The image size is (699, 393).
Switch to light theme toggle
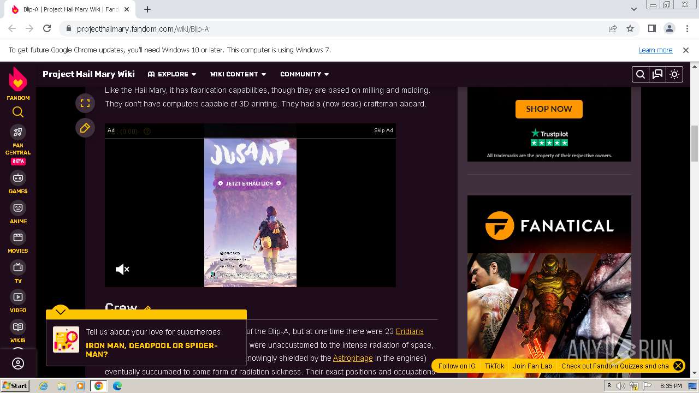[x=674, y=74]
